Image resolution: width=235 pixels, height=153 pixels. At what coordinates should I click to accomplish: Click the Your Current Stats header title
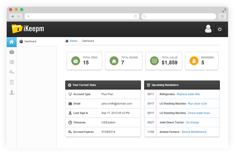tap(84, 85)
